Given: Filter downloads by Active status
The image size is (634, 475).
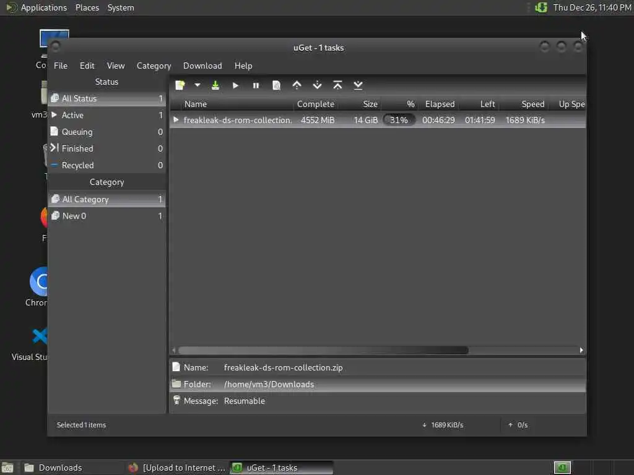Looking at the screenshot, I should [x=106, y=115].
